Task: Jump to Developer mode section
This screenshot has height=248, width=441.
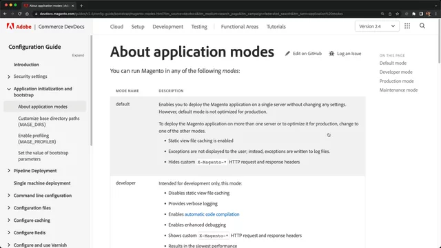Action: [396, 72]
